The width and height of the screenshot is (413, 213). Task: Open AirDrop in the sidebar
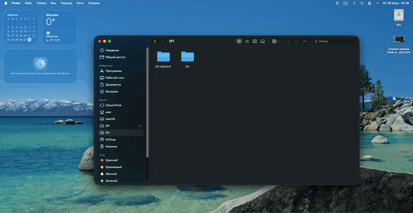pos(121,139)
